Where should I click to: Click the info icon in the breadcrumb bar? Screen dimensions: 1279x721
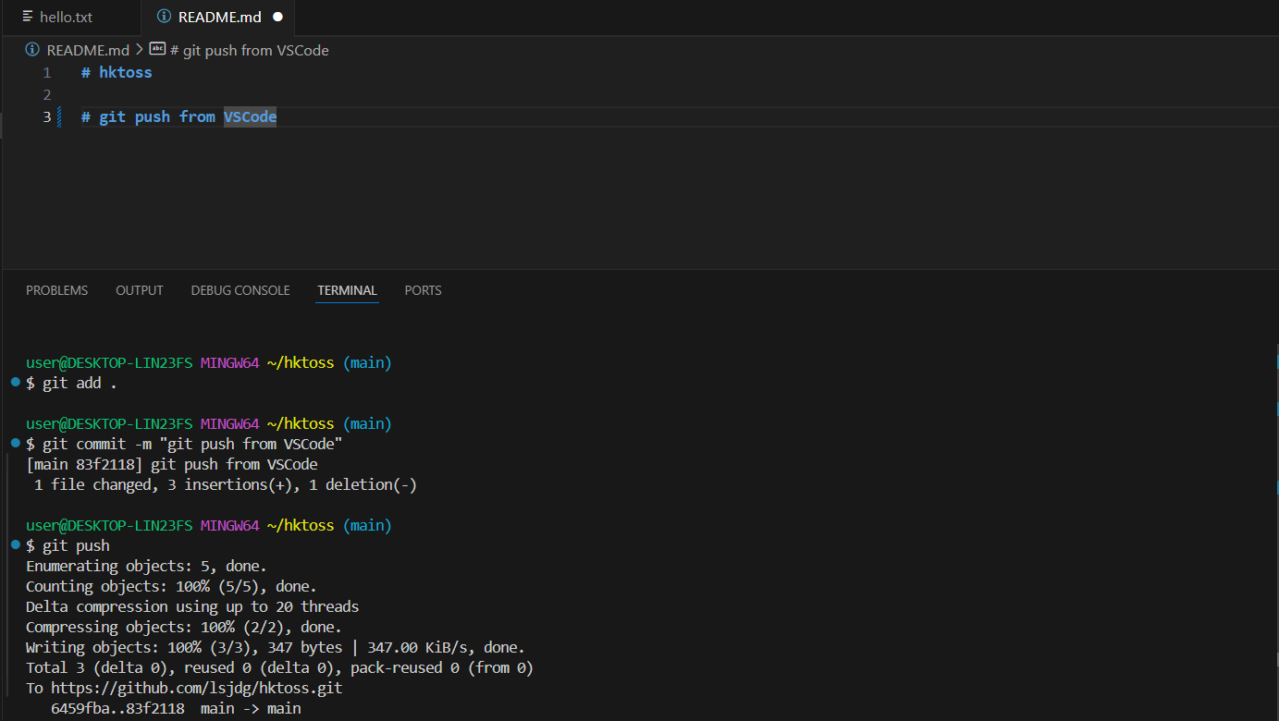[x=31, y=50]
